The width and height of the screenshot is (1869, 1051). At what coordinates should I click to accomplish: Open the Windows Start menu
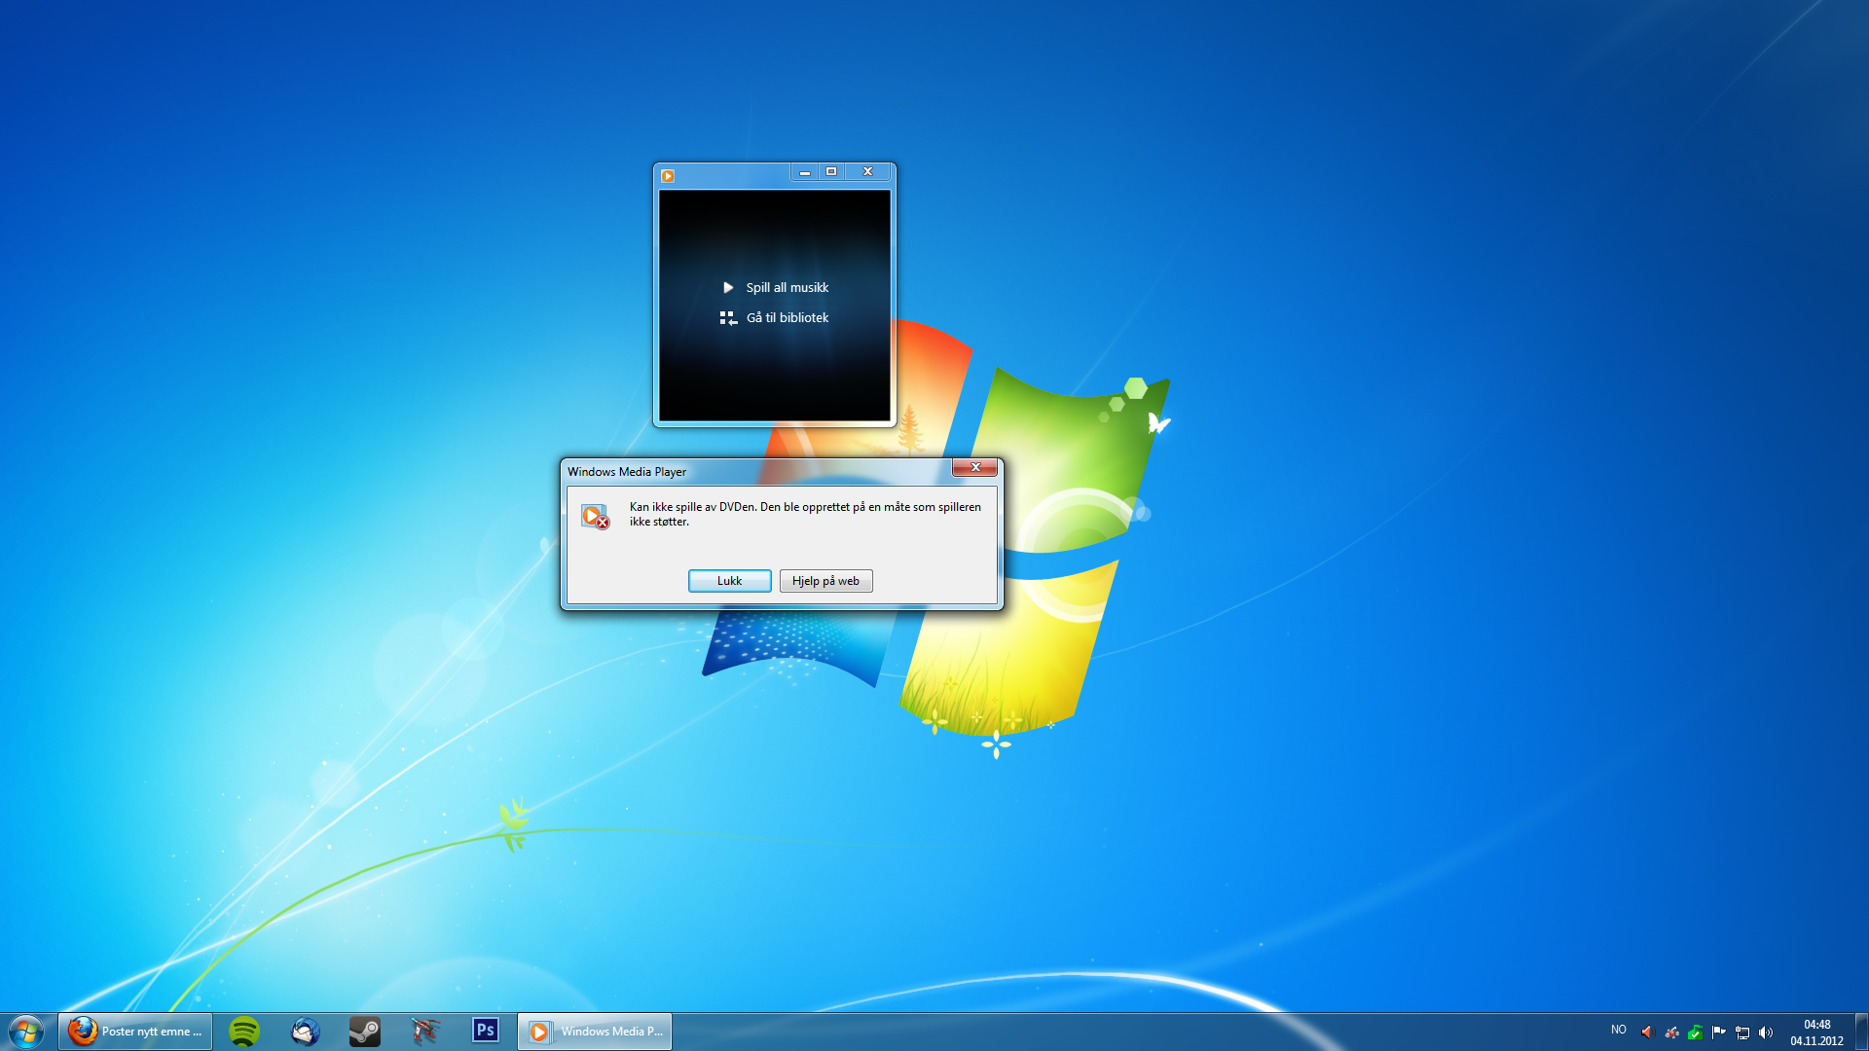coord(26,1032)
